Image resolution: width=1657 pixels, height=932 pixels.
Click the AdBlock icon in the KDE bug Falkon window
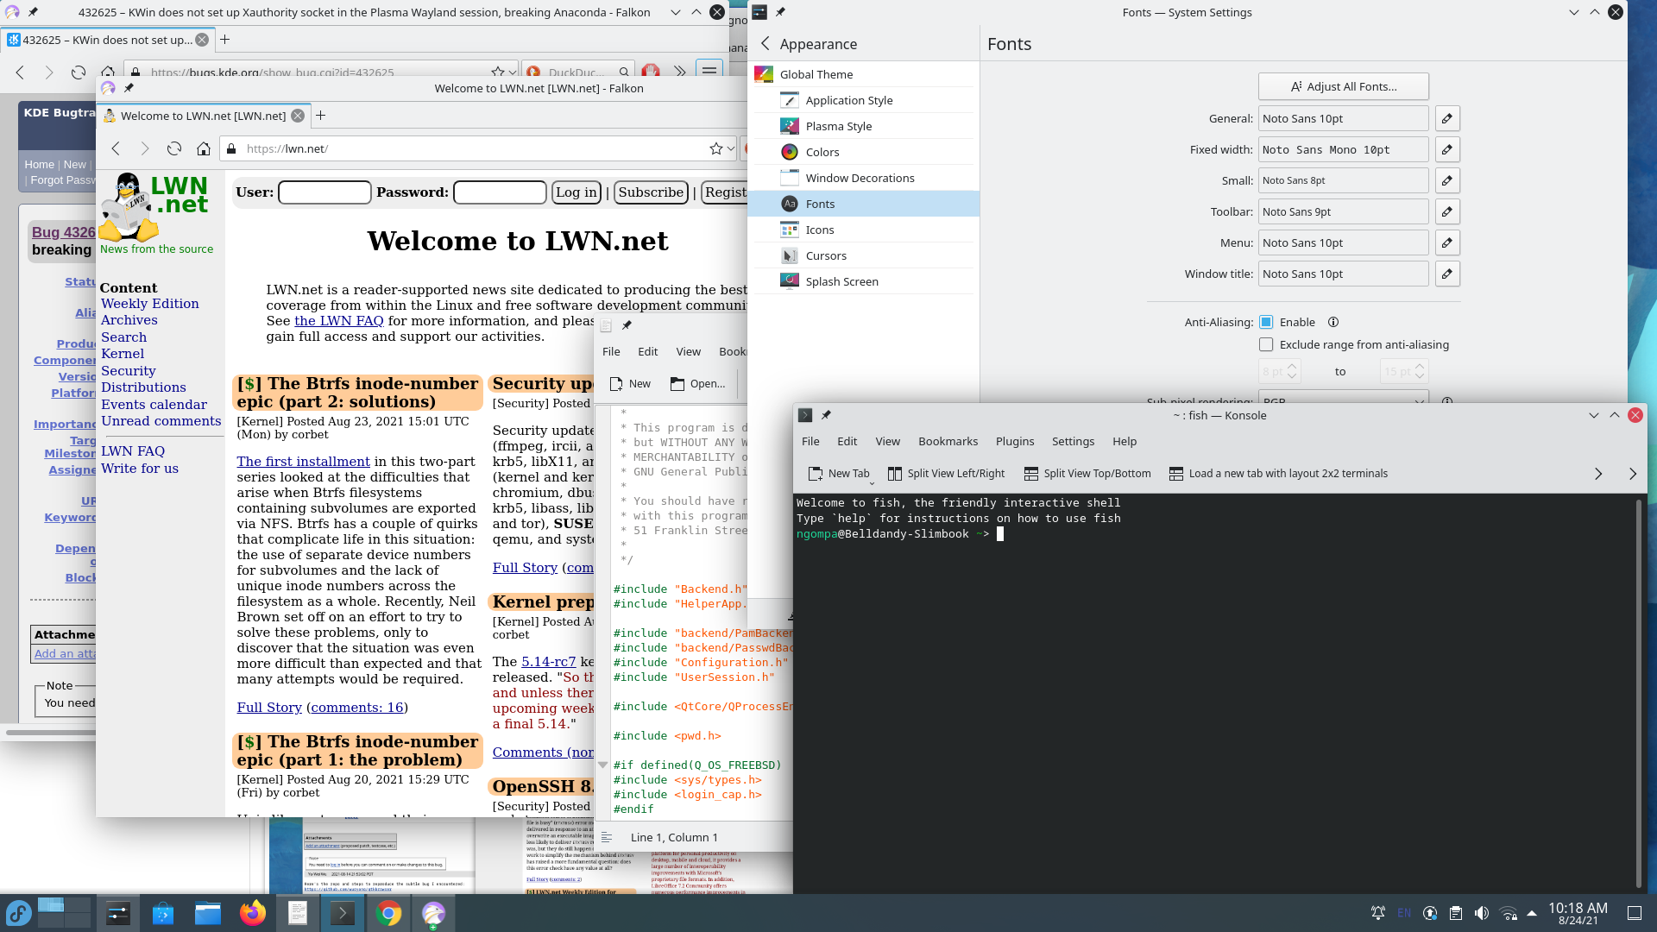(x=651, y=72)
